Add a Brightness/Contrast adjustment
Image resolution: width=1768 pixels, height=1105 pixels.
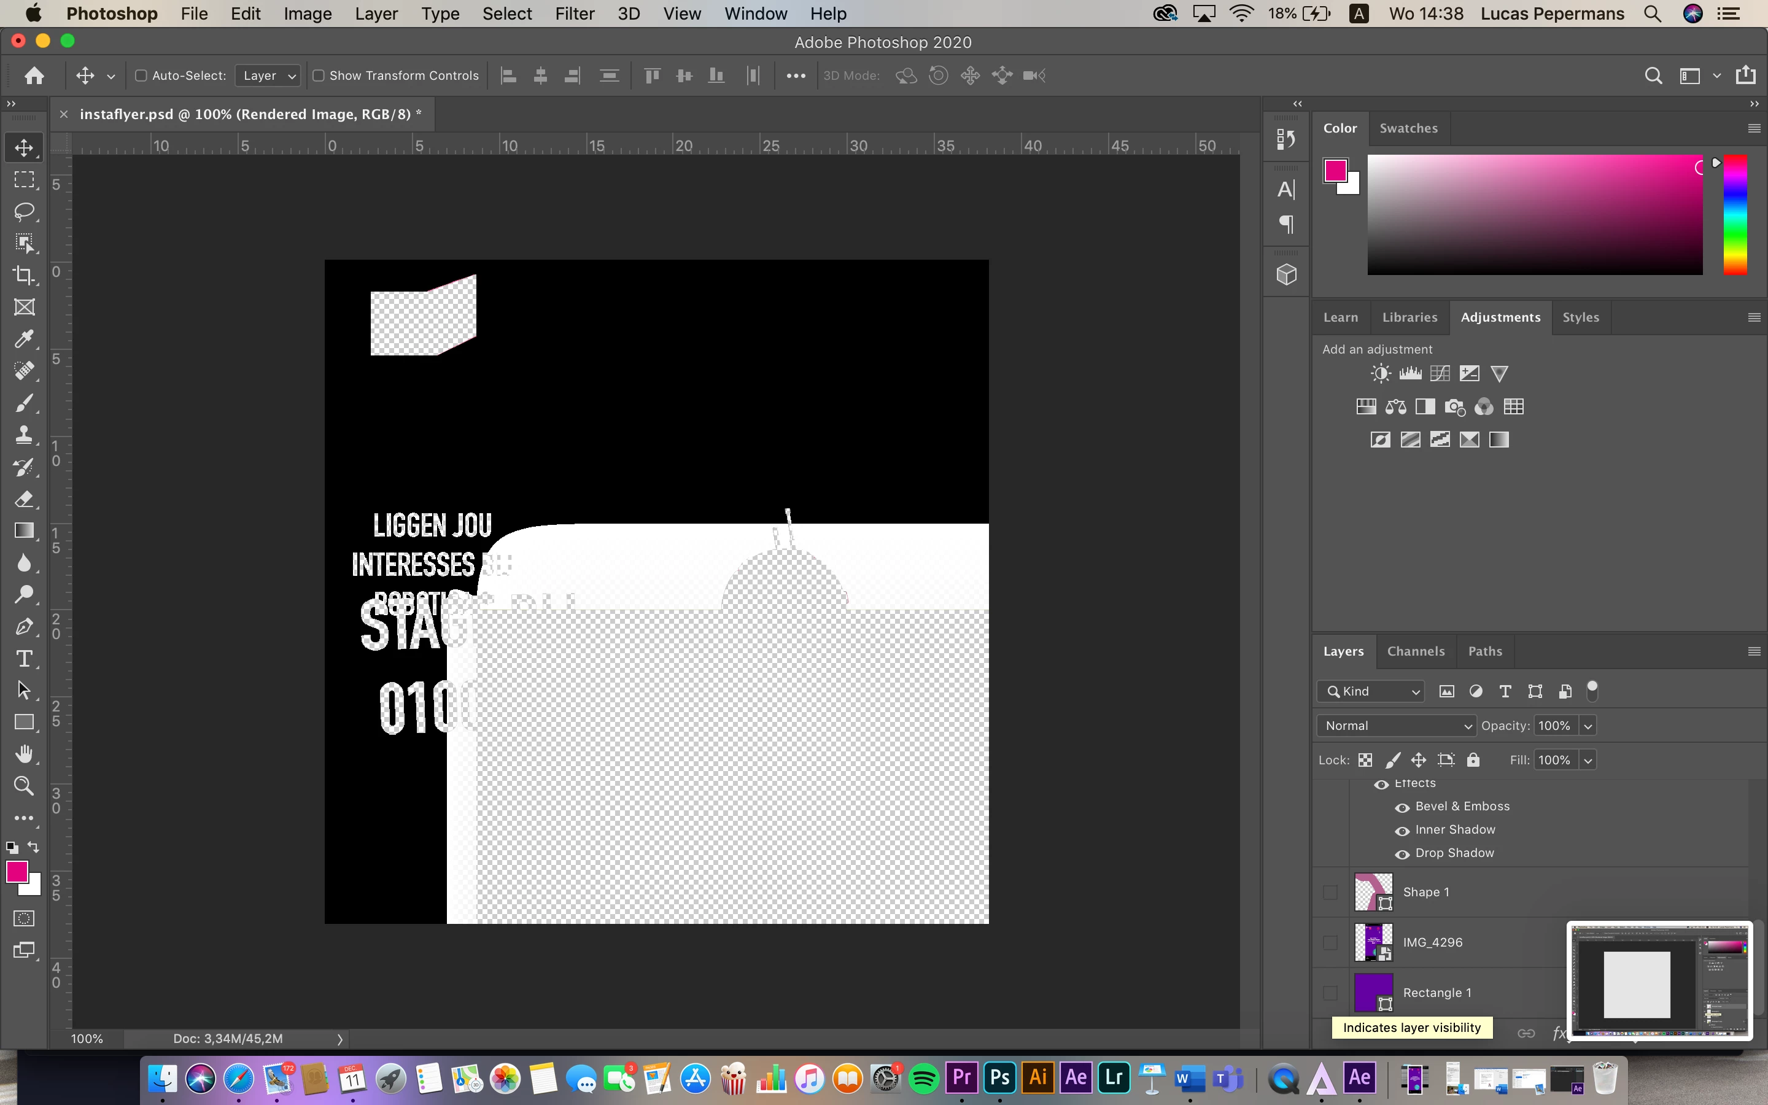(x=1380, y=374)
